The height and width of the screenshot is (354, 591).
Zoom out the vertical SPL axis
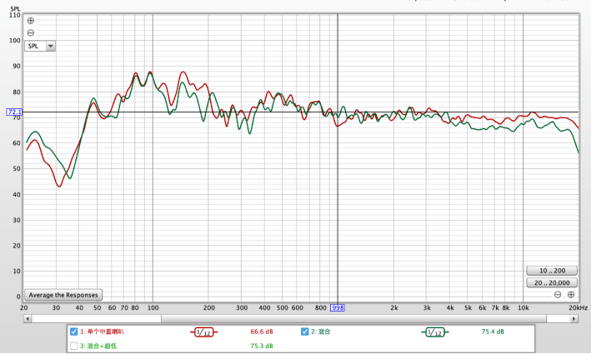31,32
